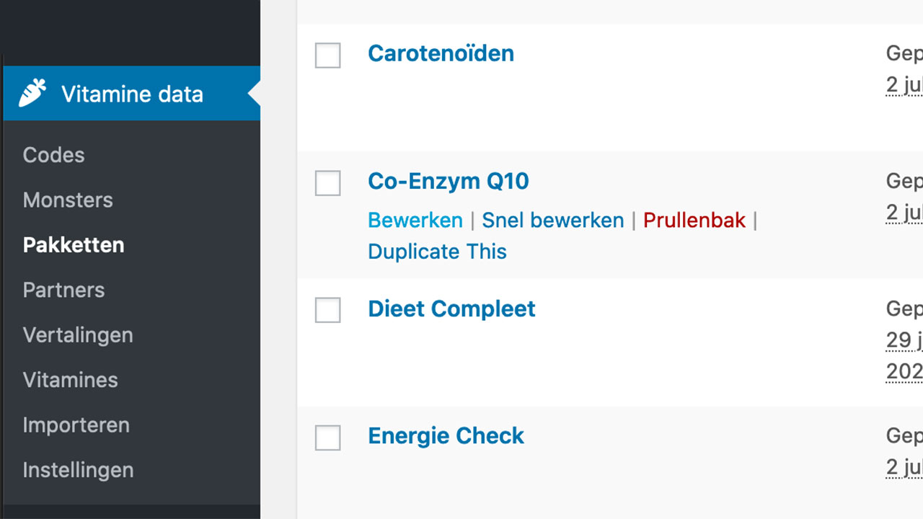Open the Co-Enzym Q10 title link

click(x=448, y=181)
